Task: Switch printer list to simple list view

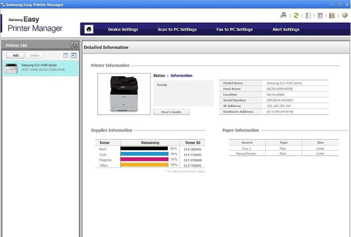Action: click(x=65, y=55)
